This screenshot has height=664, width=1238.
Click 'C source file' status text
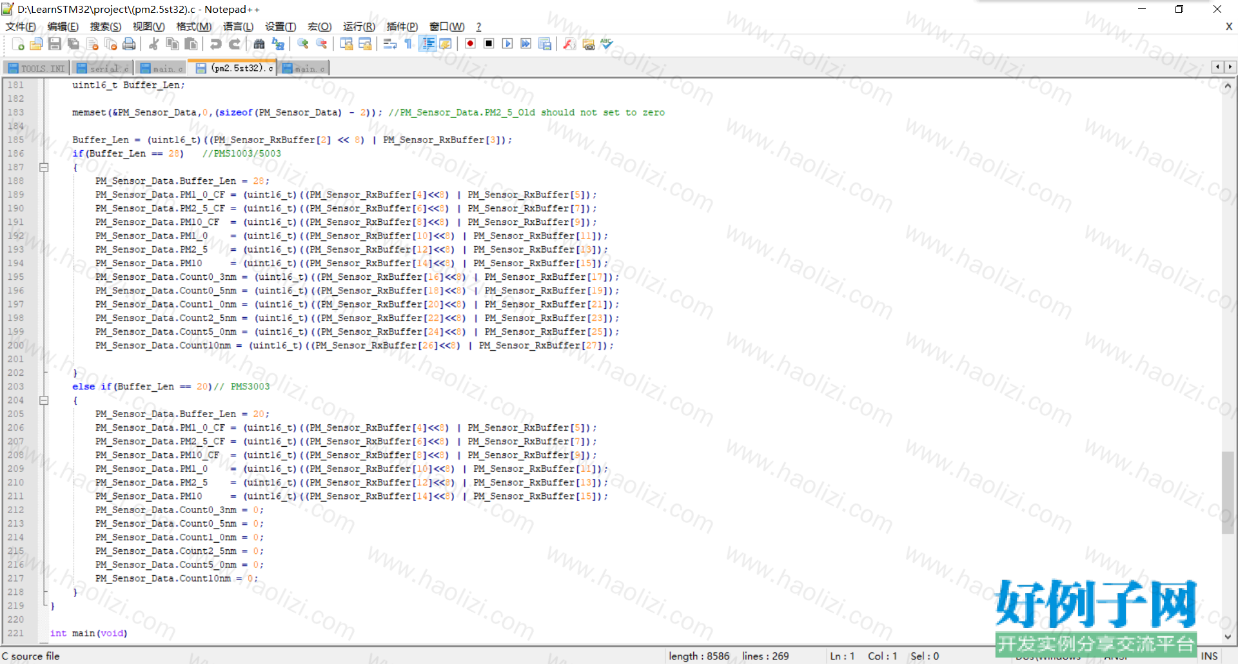click(x=30, y=656)
